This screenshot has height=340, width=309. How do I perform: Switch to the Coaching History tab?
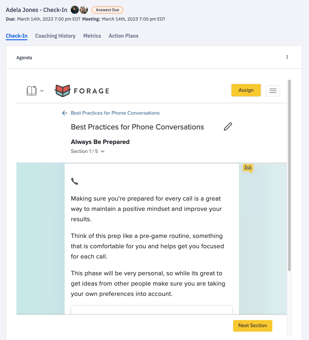pos(55,36)
